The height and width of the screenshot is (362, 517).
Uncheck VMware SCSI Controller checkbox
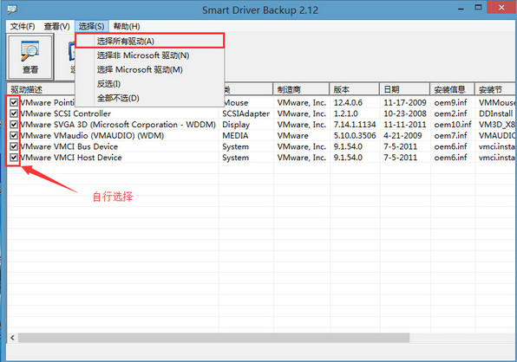[x=14, y=113]
